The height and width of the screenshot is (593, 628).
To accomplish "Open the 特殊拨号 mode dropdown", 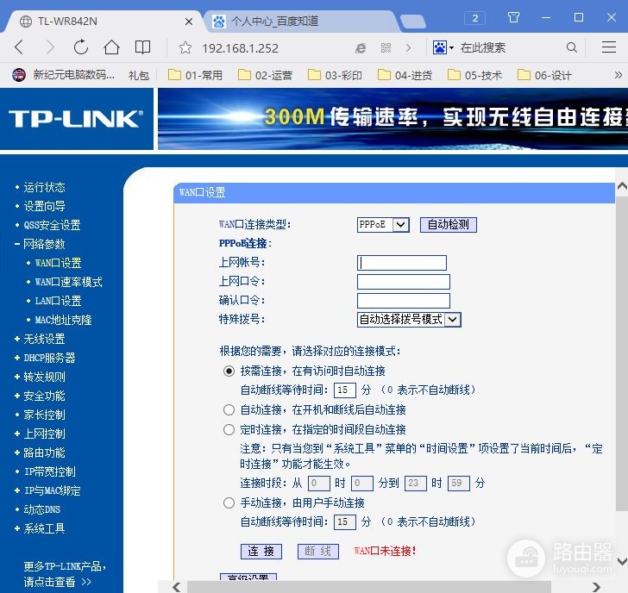I will [409, 319].
